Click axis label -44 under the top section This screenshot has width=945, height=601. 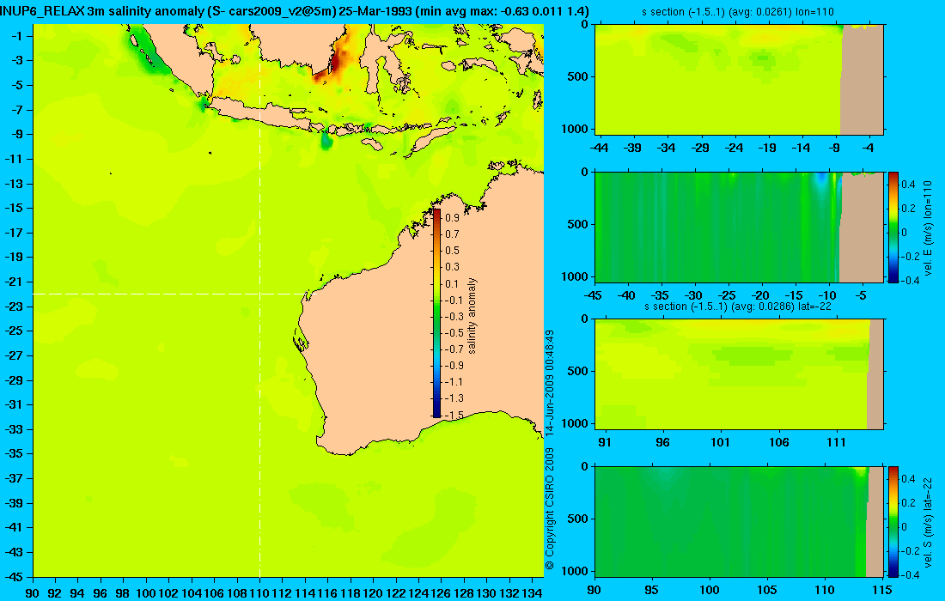pyautogui.click(x=600, y=148)
